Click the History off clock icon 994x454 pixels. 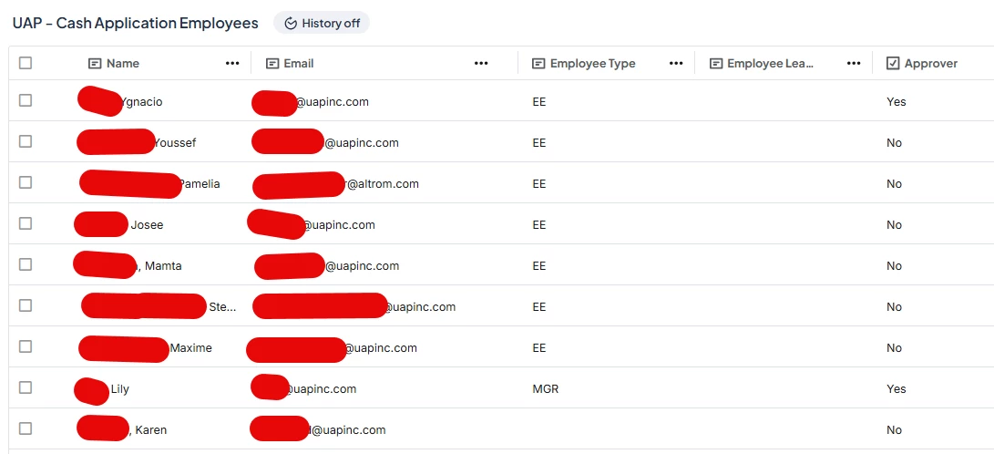(291, 24)
